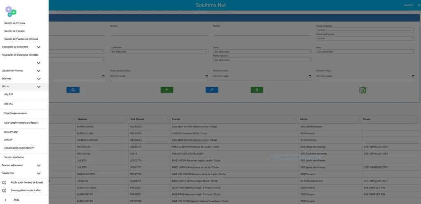Screen dimensions: 421x204
Task: Click the Nombre filter input field
Action: (x=262, y=32)
